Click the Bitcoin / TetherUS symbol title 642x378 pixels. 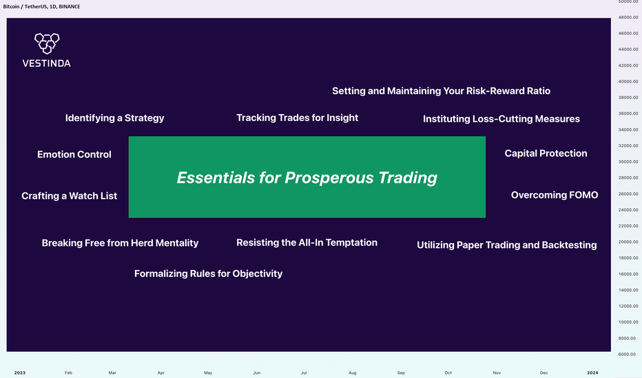pyautogui.click(x=41, y=7)
